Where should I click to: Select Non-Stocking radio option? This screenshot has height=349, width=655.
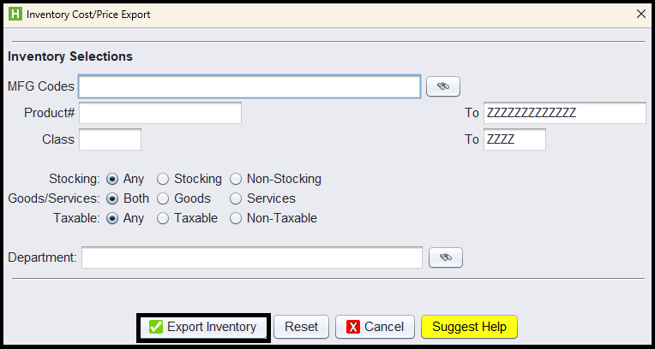coord(236,180)
